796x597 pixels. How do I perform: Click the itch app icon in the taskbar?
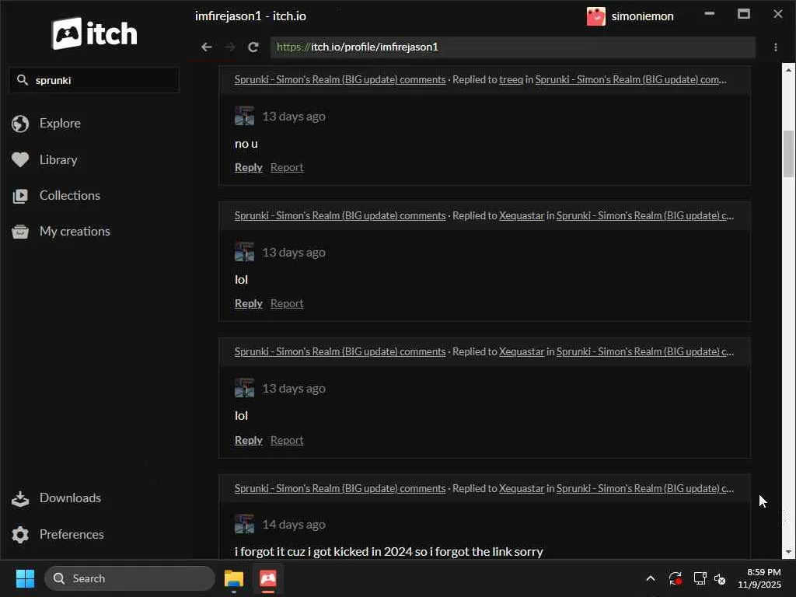[267, 578]
